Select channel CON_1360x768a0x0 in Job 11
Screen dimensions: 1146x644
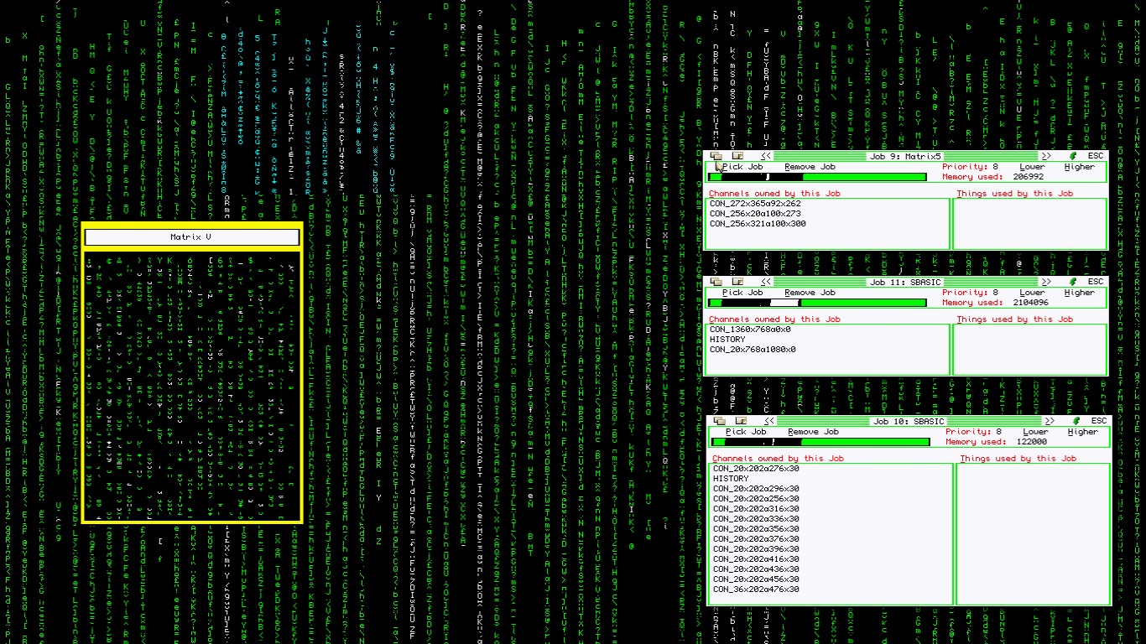[750, 330]
